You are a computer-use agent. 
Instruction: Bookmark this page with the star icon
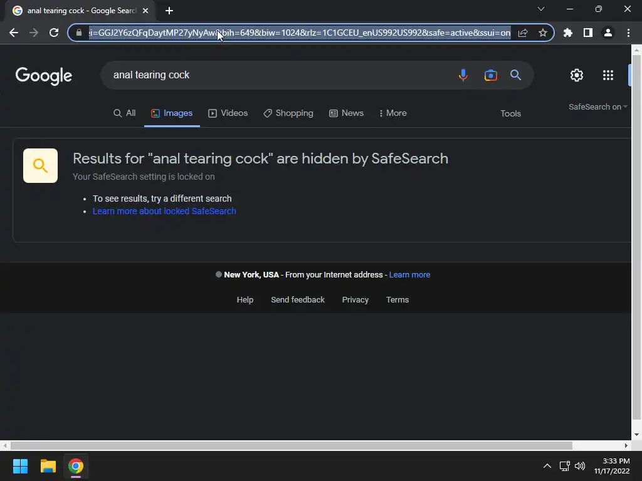[x=543, y=33]
